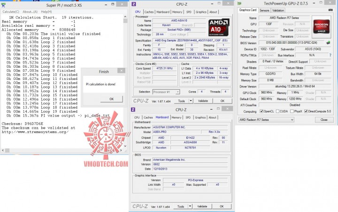Open the Validation tab in GPU-Z
Screen dimensions: 338x212
(x=278, y=10)
